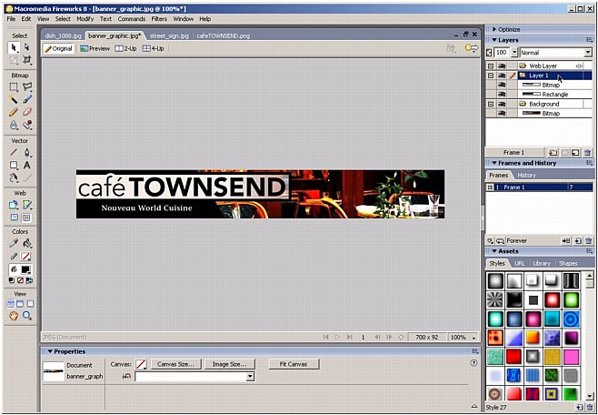The height and width of the screenshot is (415, 598).
Task: Expand the Optimize panel
Action: click(494, 29)
